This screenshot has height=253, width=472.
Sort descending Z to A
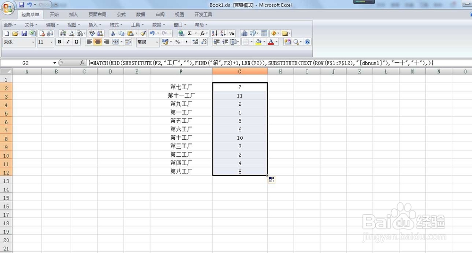[223, 34]
